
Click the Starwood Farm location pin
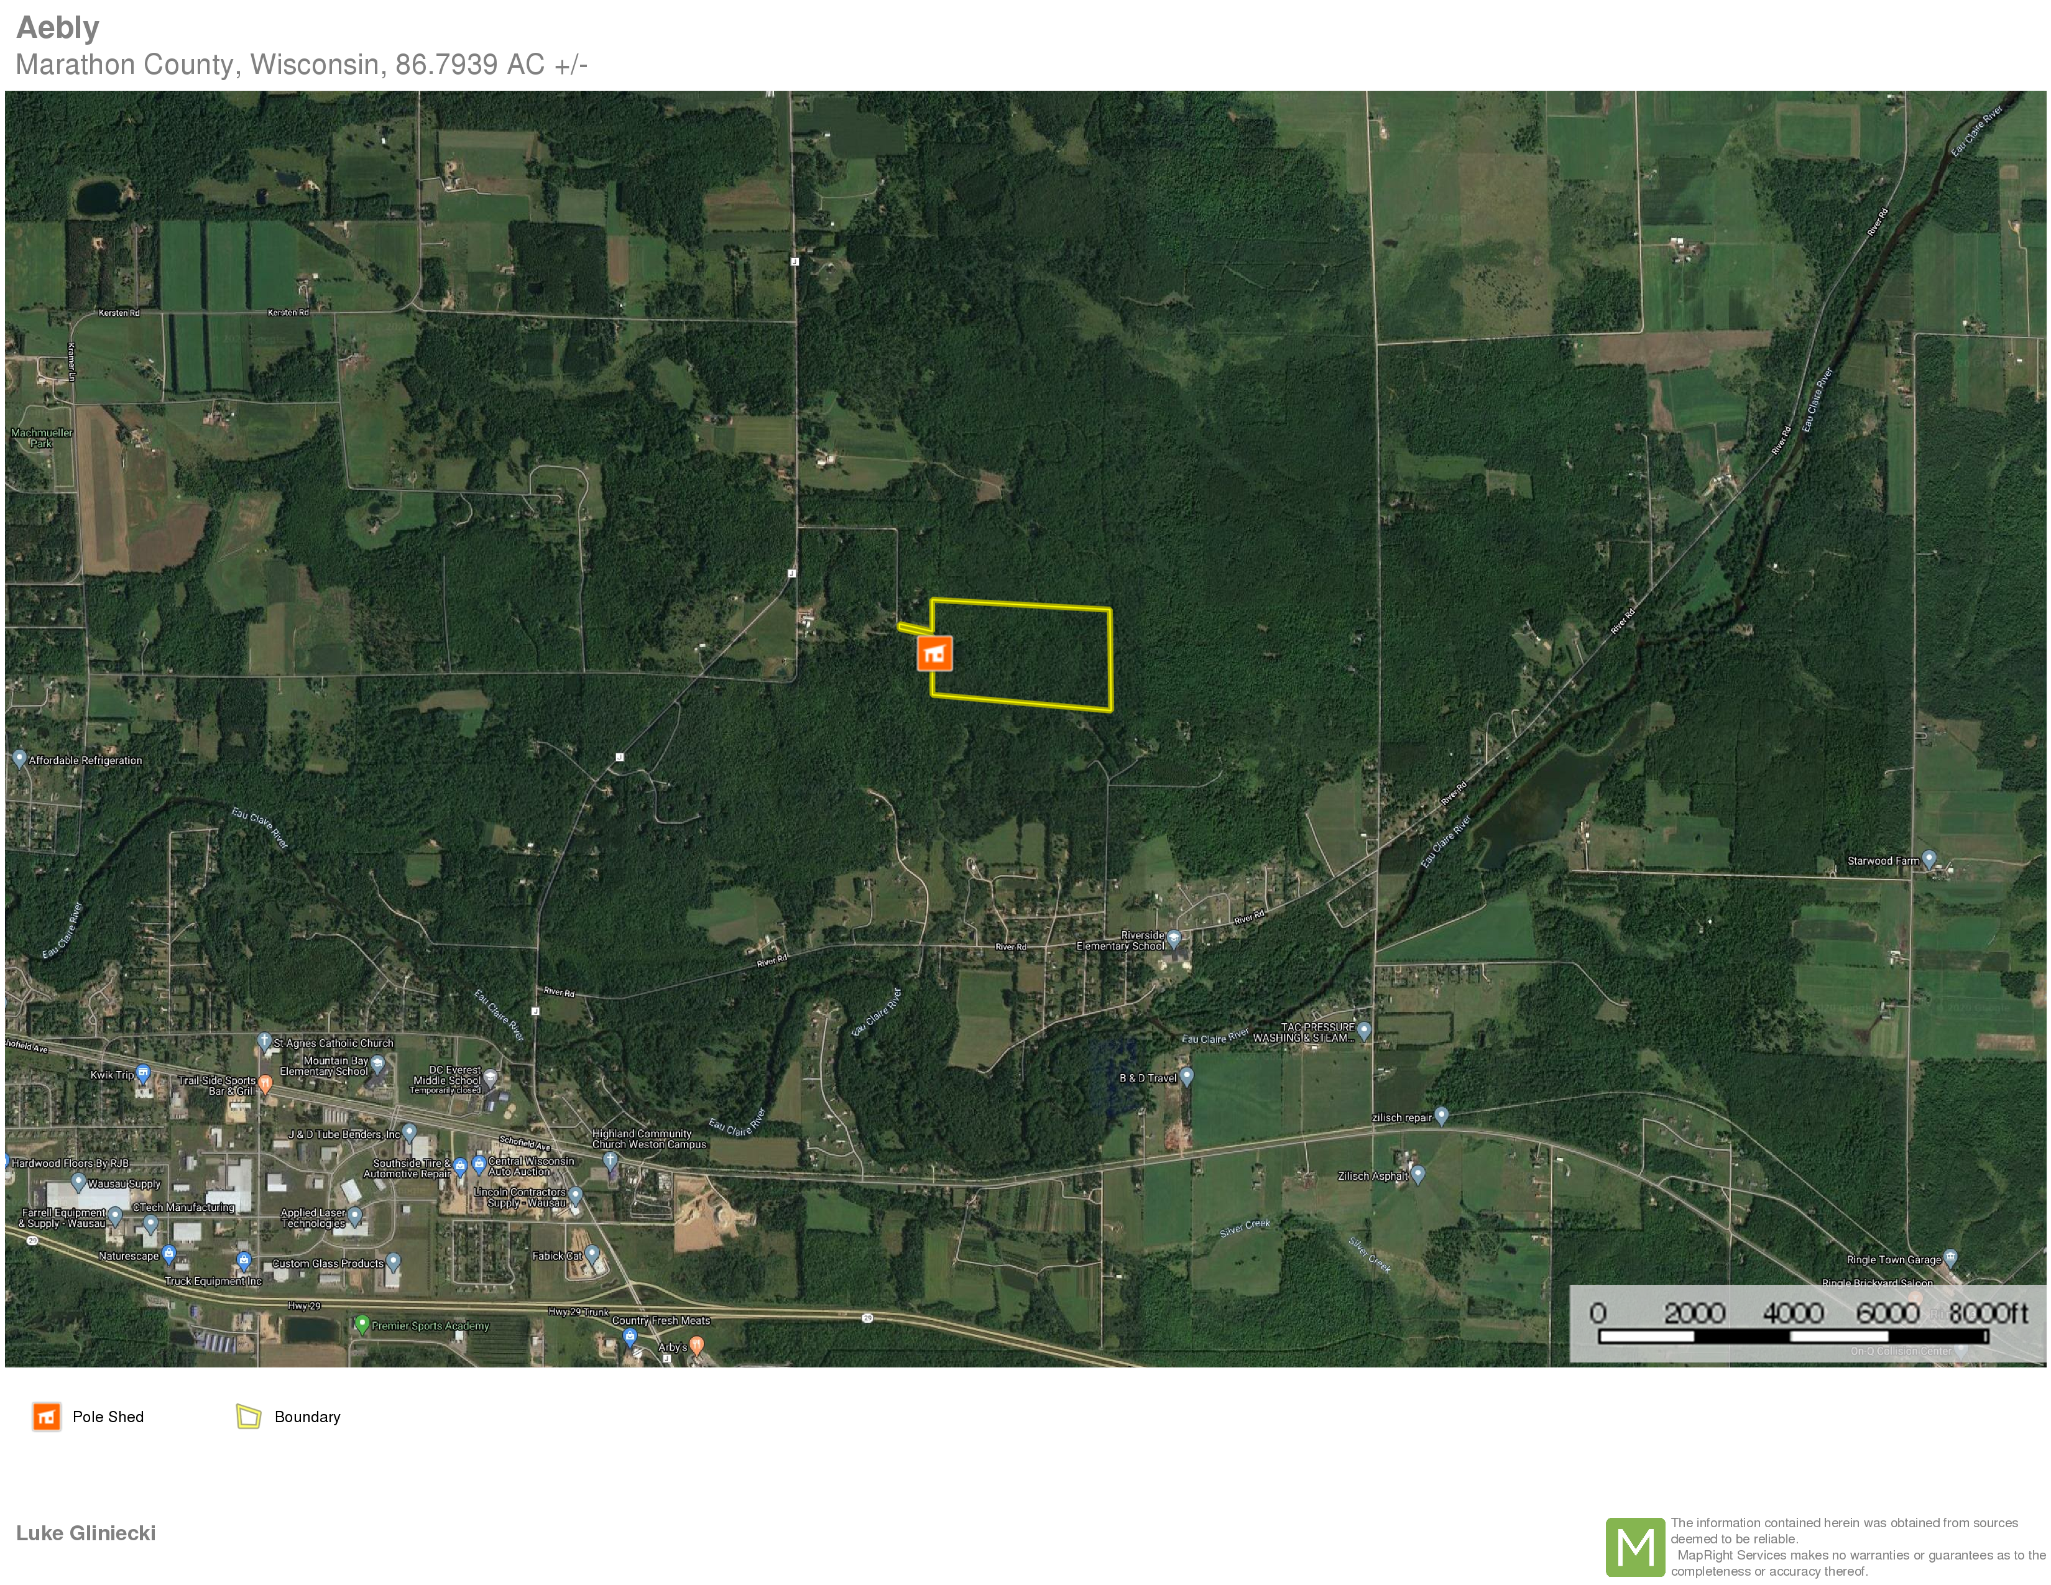pyautogui.click(x=1929, y=858)
